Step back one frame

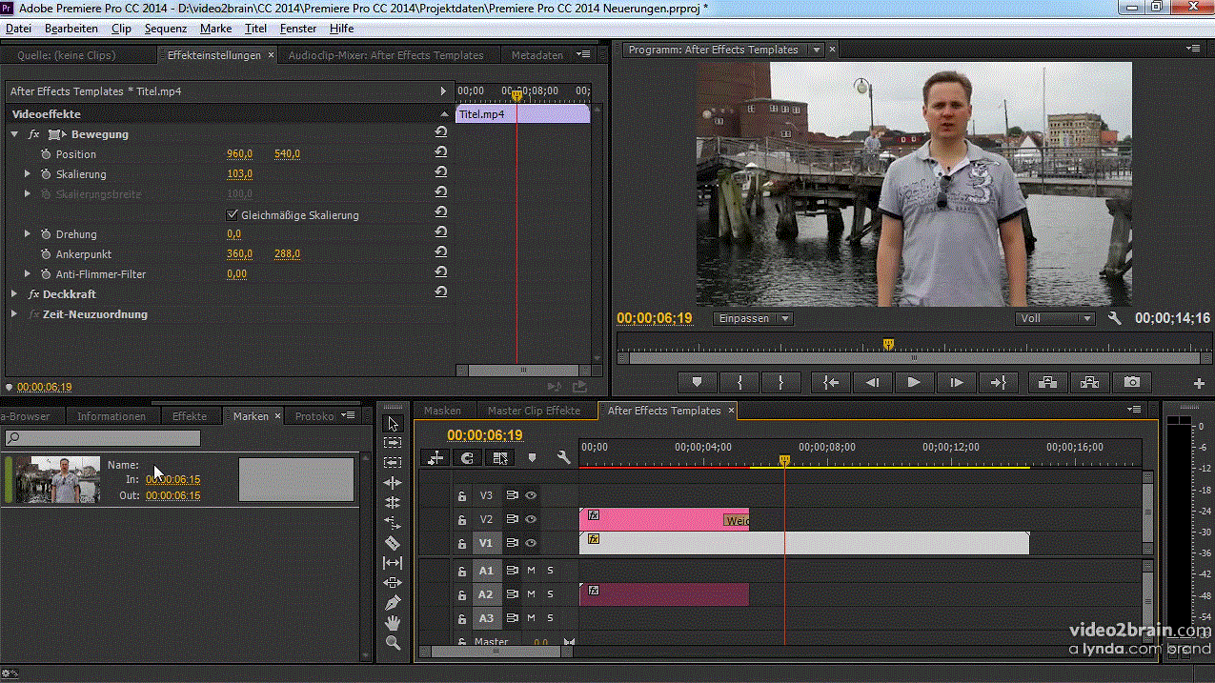[x=872, y=382]
